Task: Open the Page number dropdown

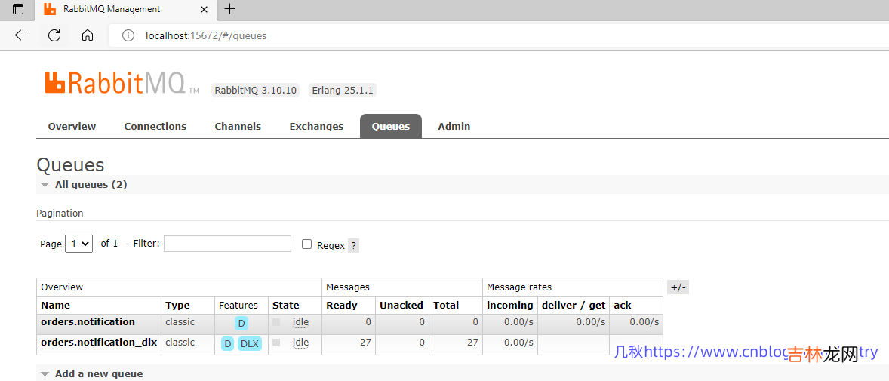Action: click(79, 244)
